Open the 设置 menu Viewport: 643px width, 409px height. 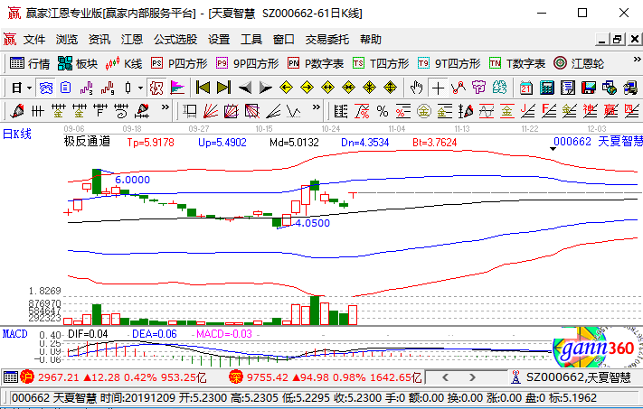[x=219, y=40]
